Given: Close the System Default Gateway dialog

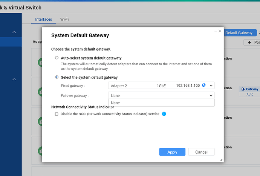Looking at the screenshot, I should point(220,31).
